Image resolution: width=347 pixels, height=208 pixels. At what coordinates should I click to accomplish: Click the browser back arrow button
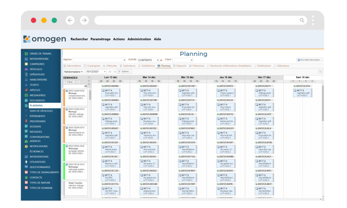pos(70,20)
